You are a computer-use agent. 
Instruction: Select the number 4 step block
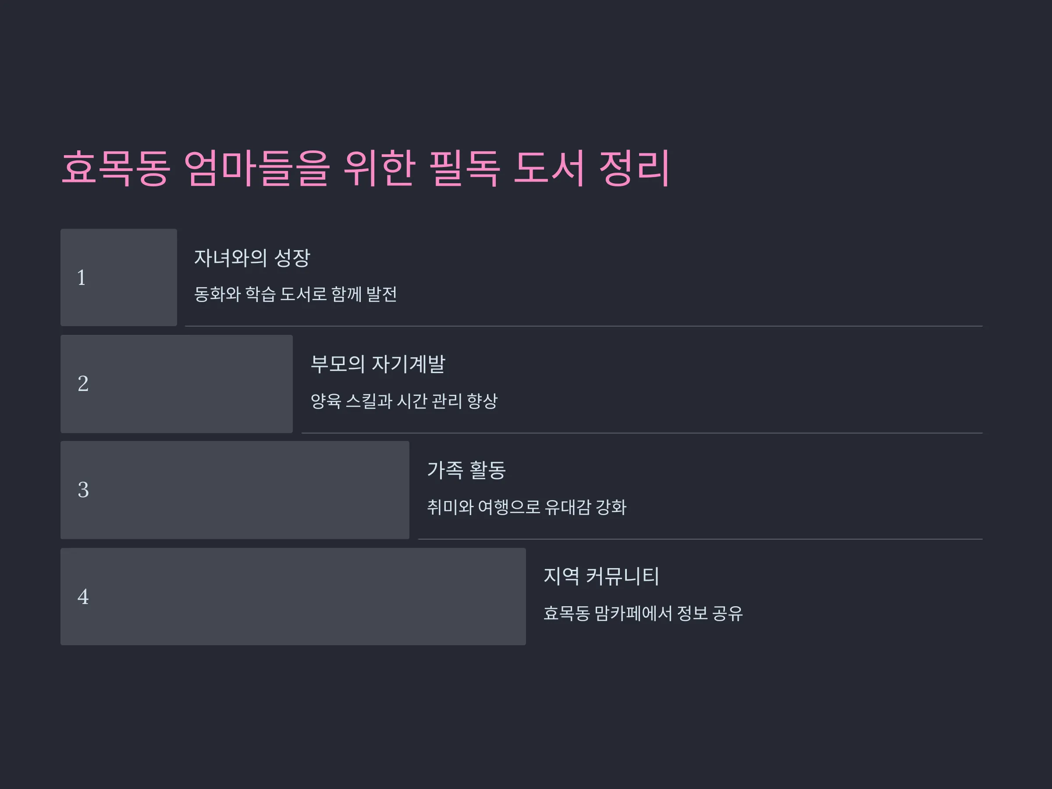click(x=293, y=597)
